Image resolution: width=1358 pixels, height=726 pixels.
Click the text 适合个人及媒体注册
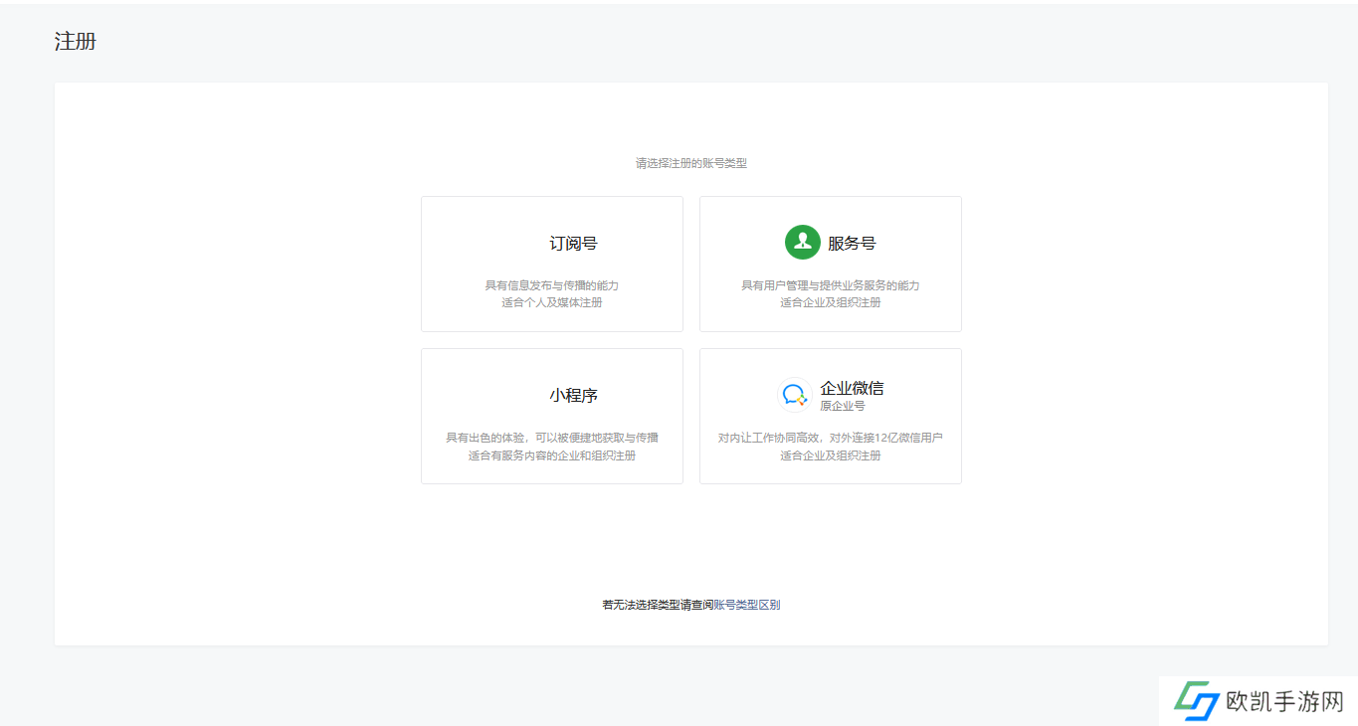552,302
